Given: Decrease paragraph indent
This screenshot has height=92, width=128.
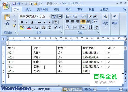Looking at the screenshot, I should click(x=90, y=16).
